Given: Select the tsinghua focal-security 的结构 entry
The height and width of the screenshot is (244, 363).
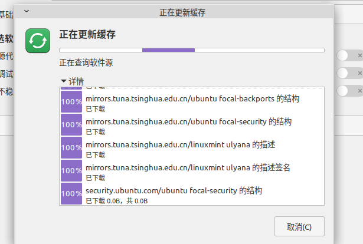Looking at the screenshot, I should (189, 122).
